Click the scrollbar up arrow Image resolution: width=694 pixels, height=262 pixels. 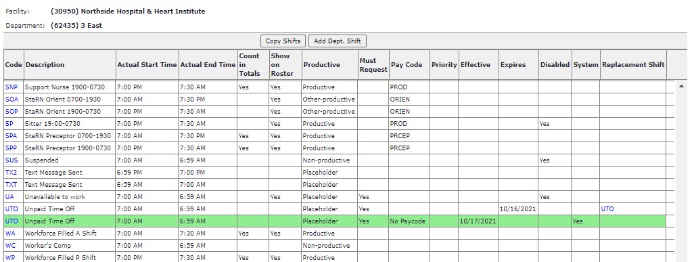click(682, 86)
